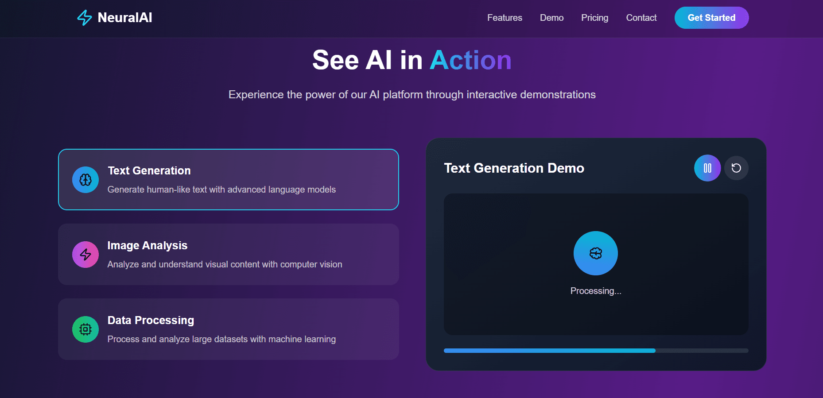
Task: Open the Contact nav link
Action: [641, 18]
